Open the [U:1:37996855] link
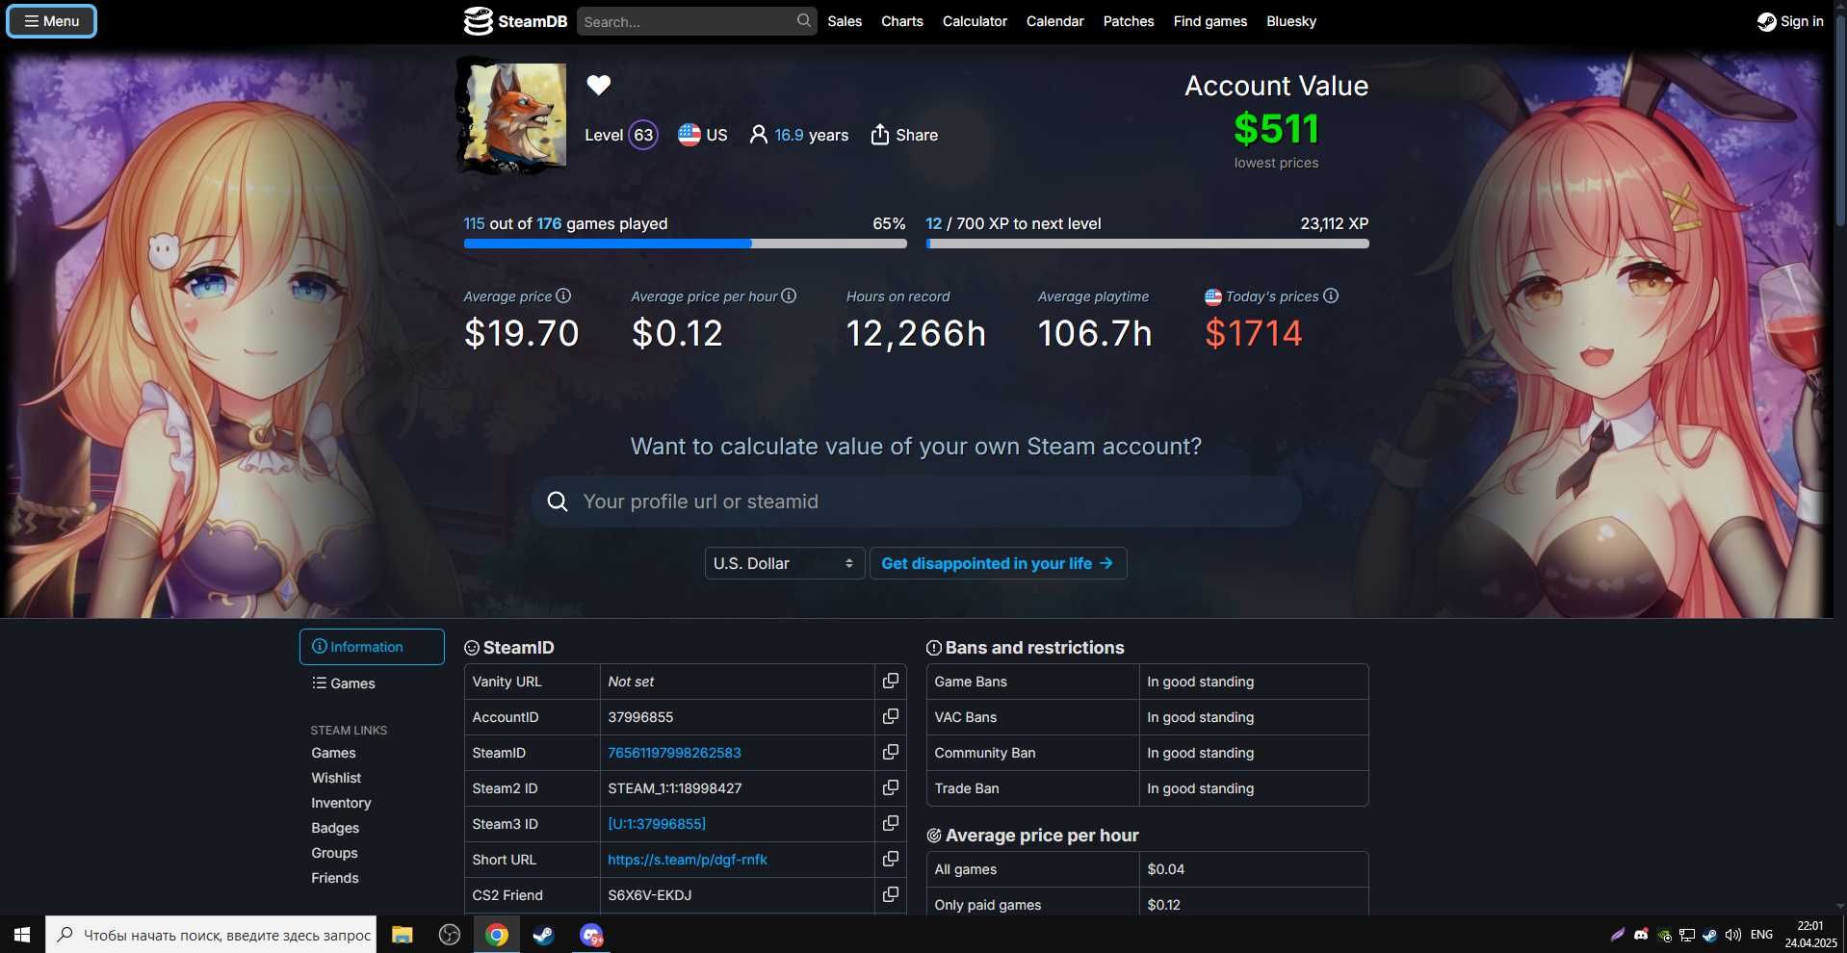The image size is (1847, 953). 657,824
